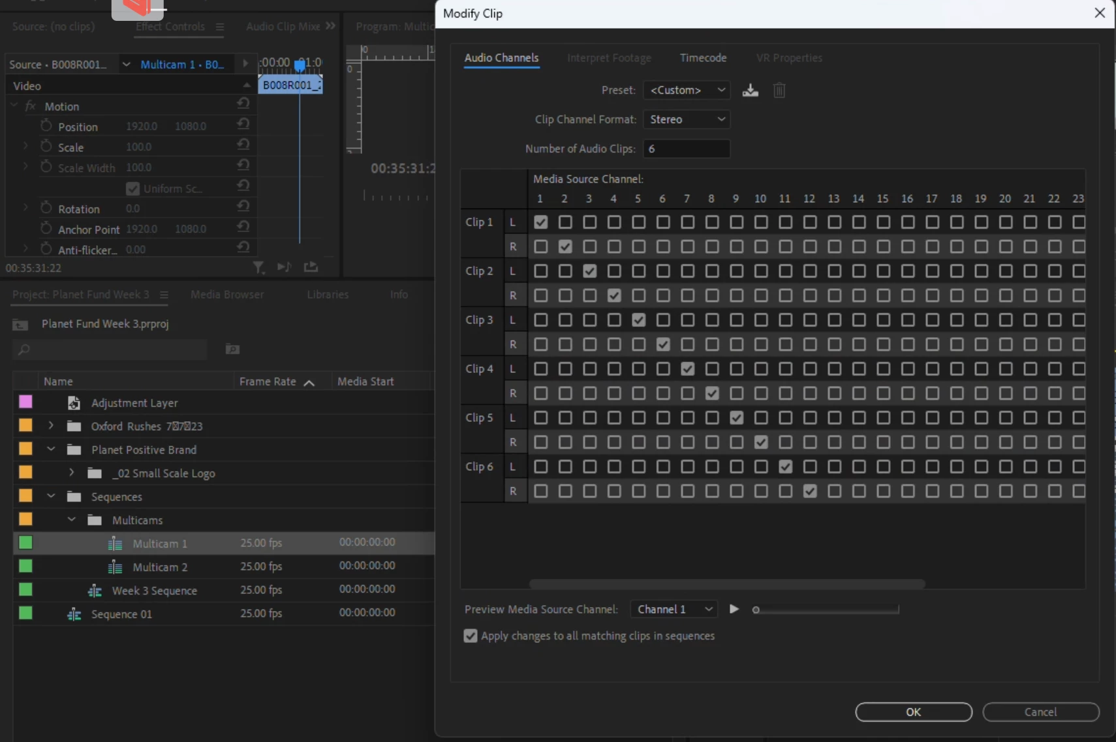The image size is (1116, 742).
Task: Open the Clip Channel Format dropdown
Action: 687,119
